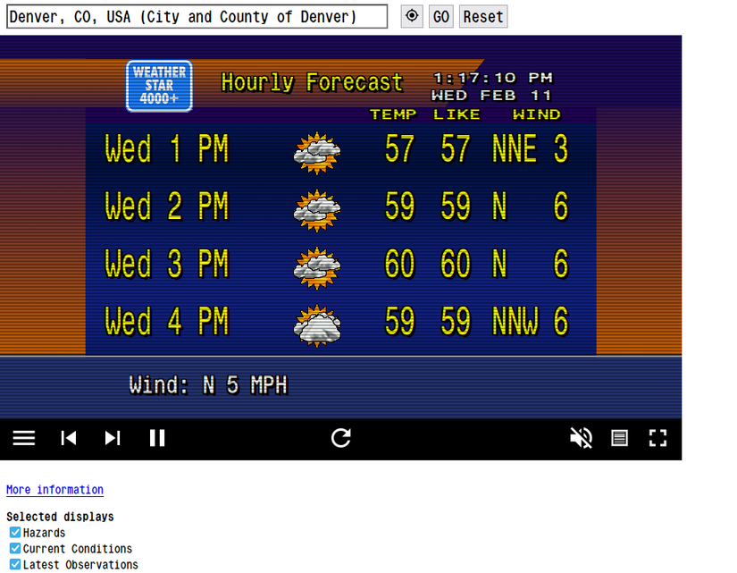Skip back to the previous weather display
Screen dimensions: 737x573
click(68, 438)
